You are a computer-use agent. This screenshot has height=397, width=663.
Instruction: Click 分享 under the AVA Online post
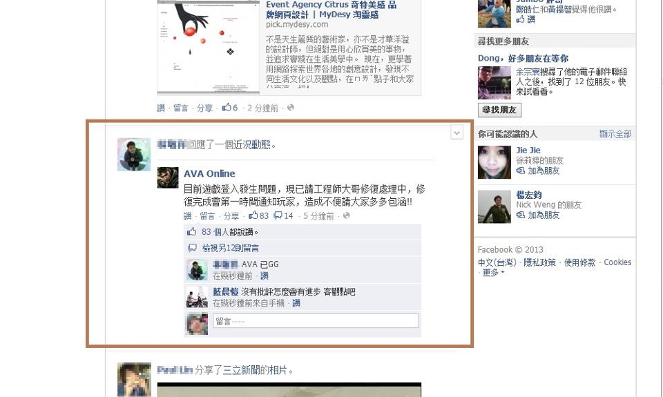(231, 216)
